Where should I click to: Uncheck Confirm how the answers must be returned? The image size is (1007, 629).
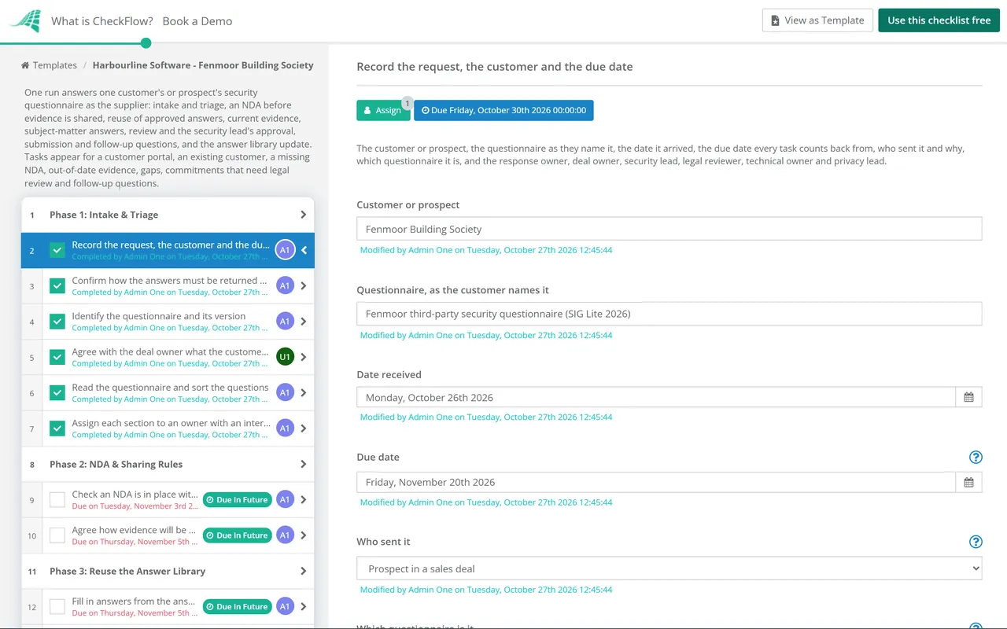[x=57, y=286]
